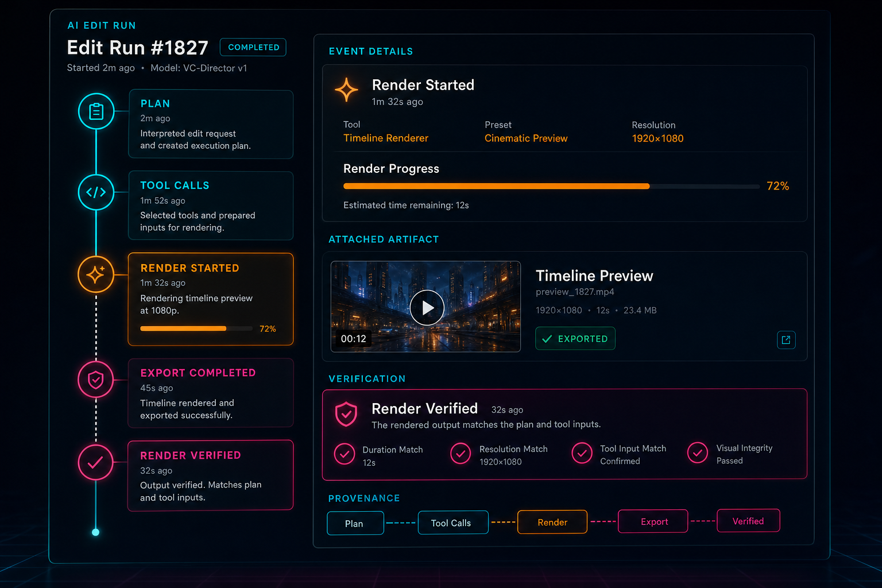Play the Timeline Preview video

pos(427,308)
